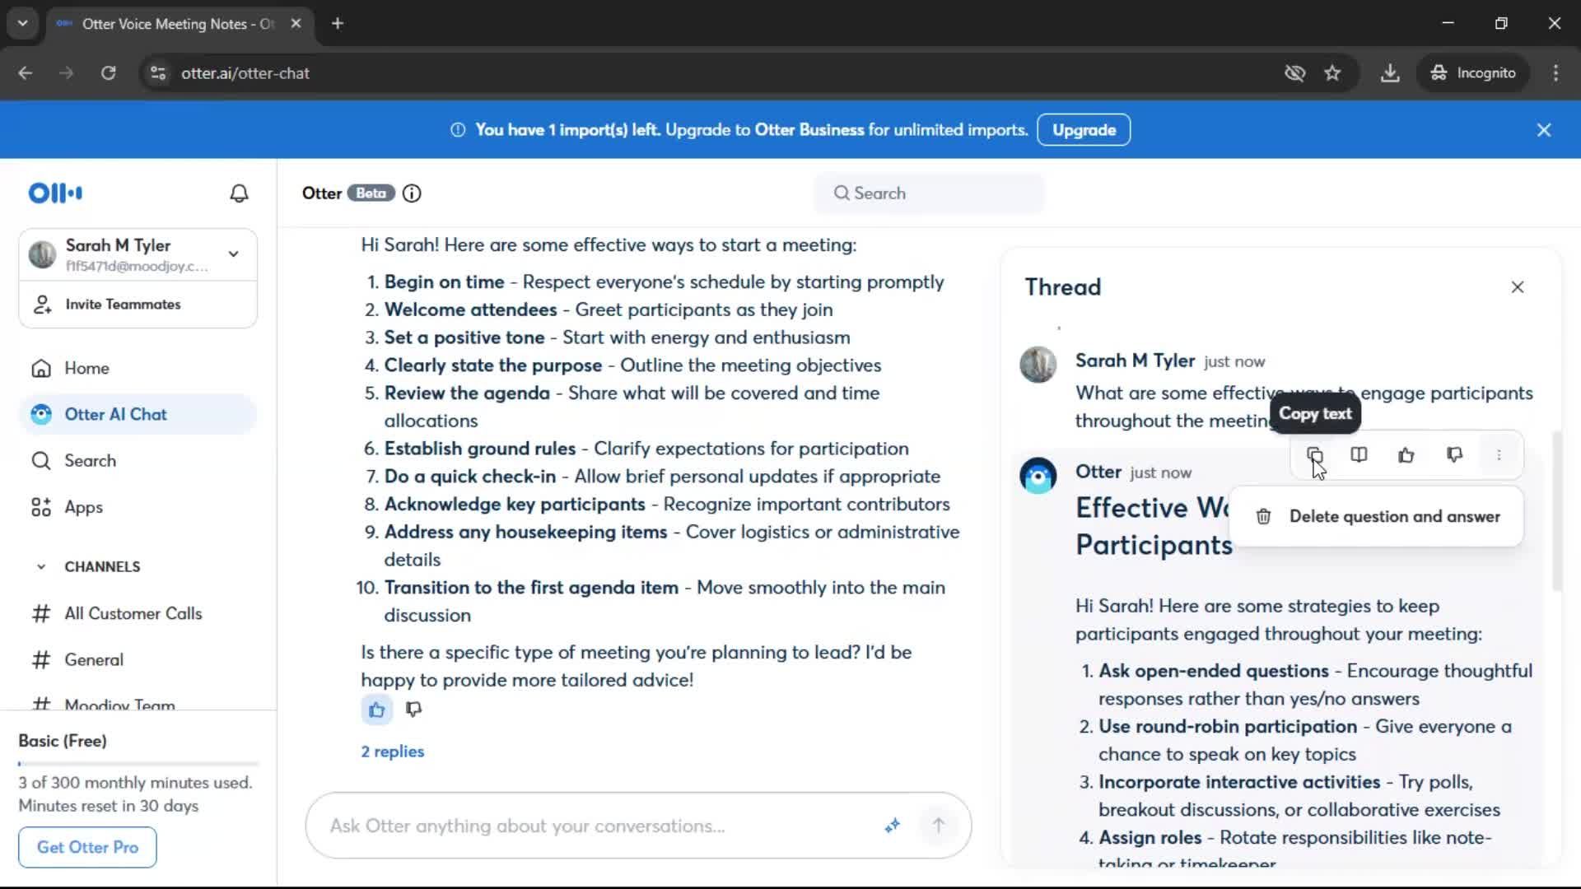Click Invite Teammates
This screenshot has height=889, width=1581.
(138, 305)
